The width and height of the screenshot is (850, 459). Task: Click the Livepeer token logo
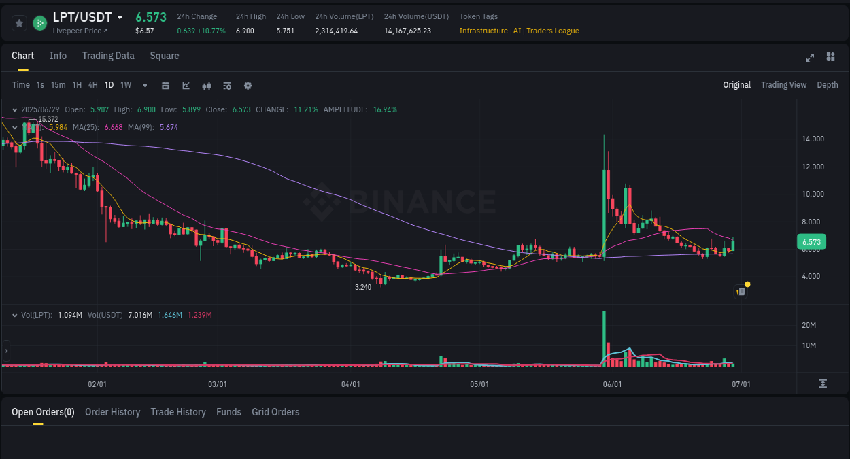[x=39, y=22]
